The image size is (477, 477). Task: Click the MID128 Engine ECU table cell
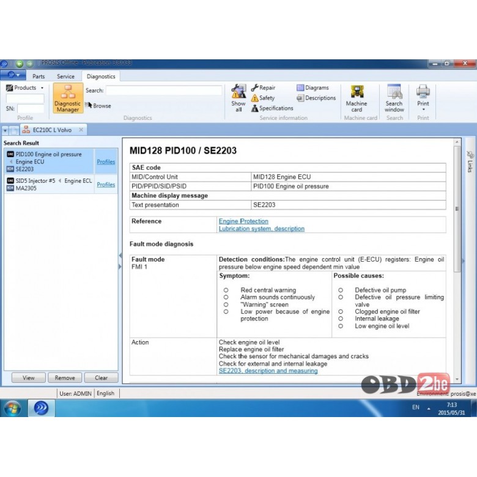(x=349, y=177)
